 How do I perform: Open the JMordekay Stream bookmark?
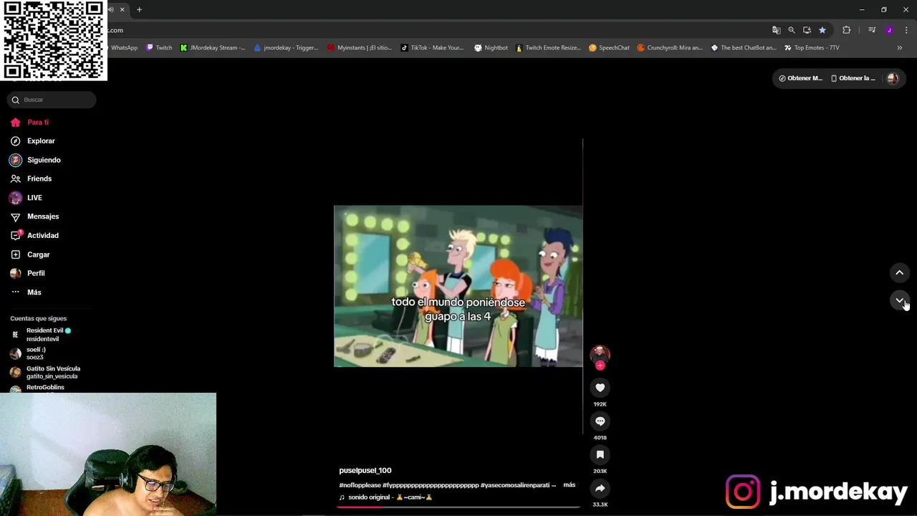213,48
